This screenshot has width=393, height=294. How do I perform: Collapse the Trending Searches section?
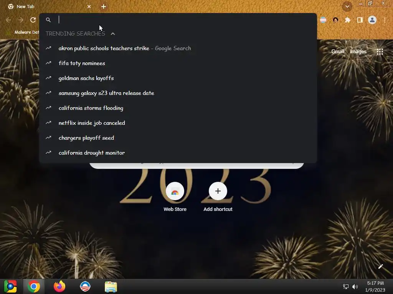coord(113,34)
